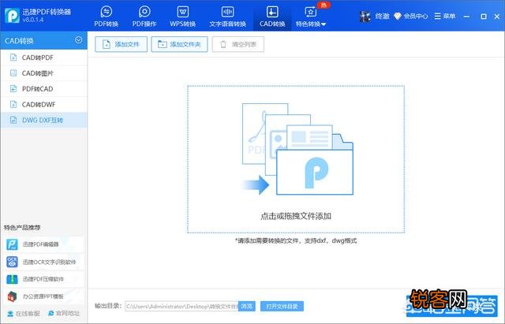
Task: Select CAD转DWF in the sidebar
Action: [x=44, y=105]
